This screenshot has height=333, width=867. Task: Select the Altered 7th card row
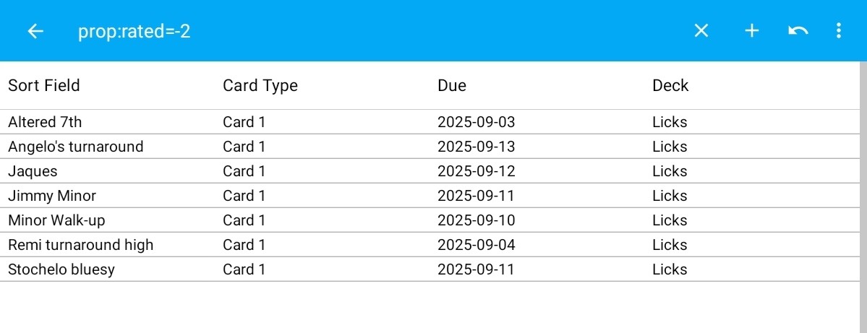click(x=45, y=122)
